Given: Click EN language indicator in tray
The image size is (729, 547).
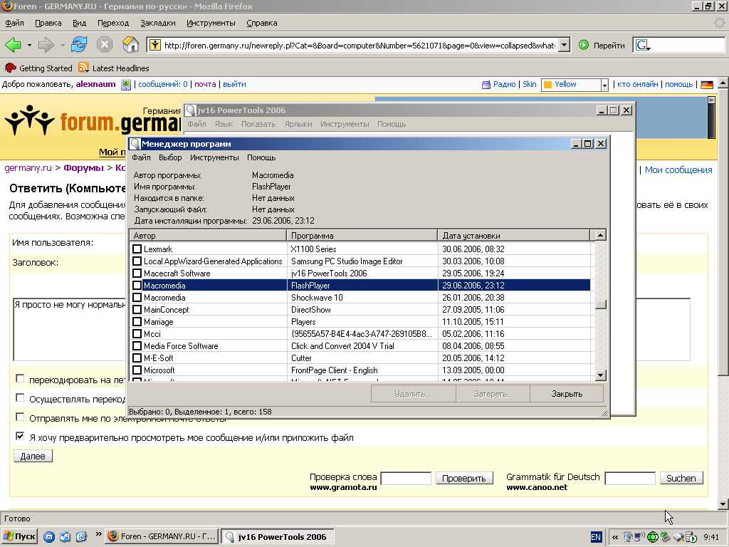Looking at the screenshot, I should tap(596, 537).
